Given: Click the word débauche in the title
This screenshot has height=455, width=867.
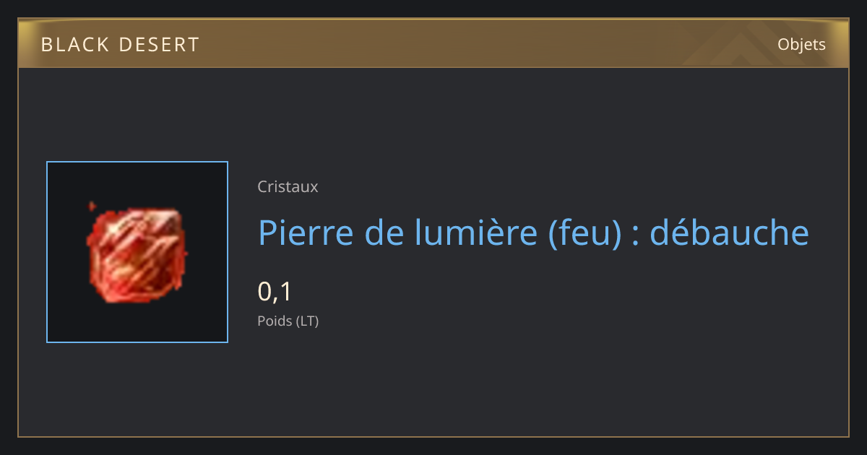Looking at the screenshot, I should click(730, 232).
